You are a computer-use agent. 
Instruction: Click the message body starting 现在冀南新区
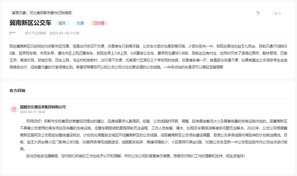click(x=148, y=57)
